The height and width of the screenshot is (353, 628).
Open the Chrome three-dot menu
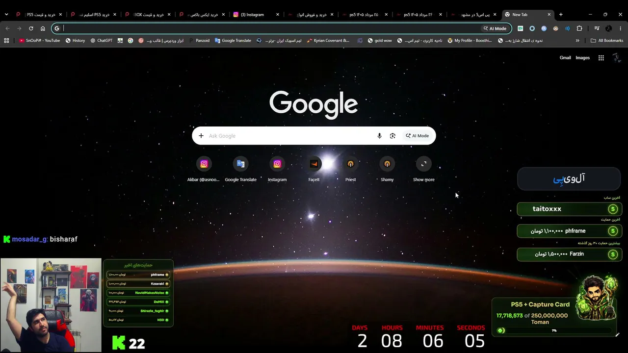pyautogui.click(x=621, y=28)
